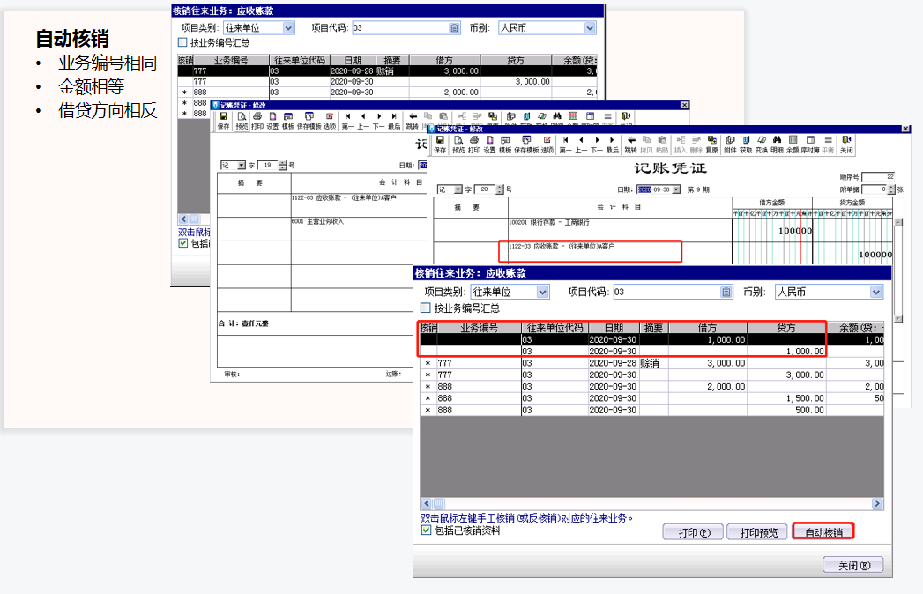Click 跳转 icon in front voucher window
This screenshot has height=594, width=923.
pos(630,145)
